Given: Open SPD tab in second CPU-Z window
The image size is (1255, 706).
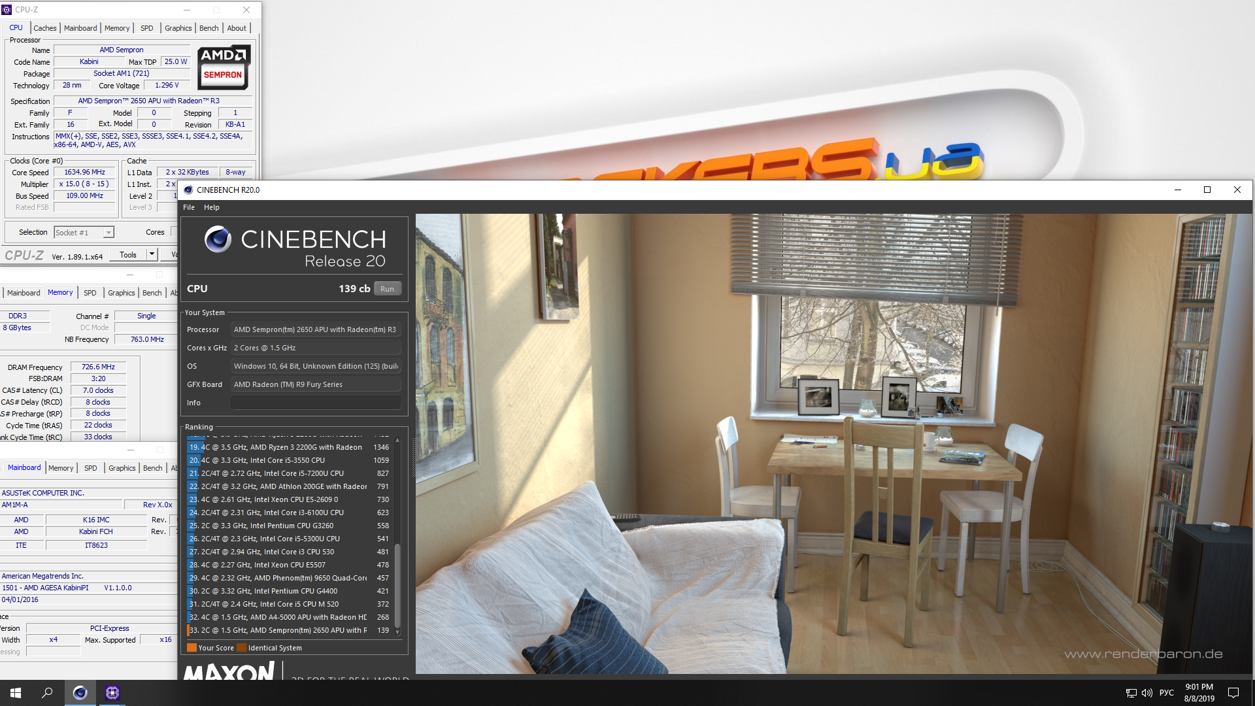Looking at the screenshot, I should (90, 293).
